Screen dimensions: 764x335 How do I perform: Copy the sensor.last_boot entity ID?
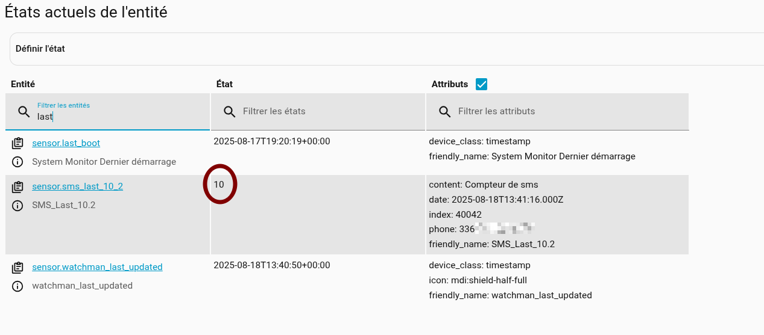click(17, 143)
